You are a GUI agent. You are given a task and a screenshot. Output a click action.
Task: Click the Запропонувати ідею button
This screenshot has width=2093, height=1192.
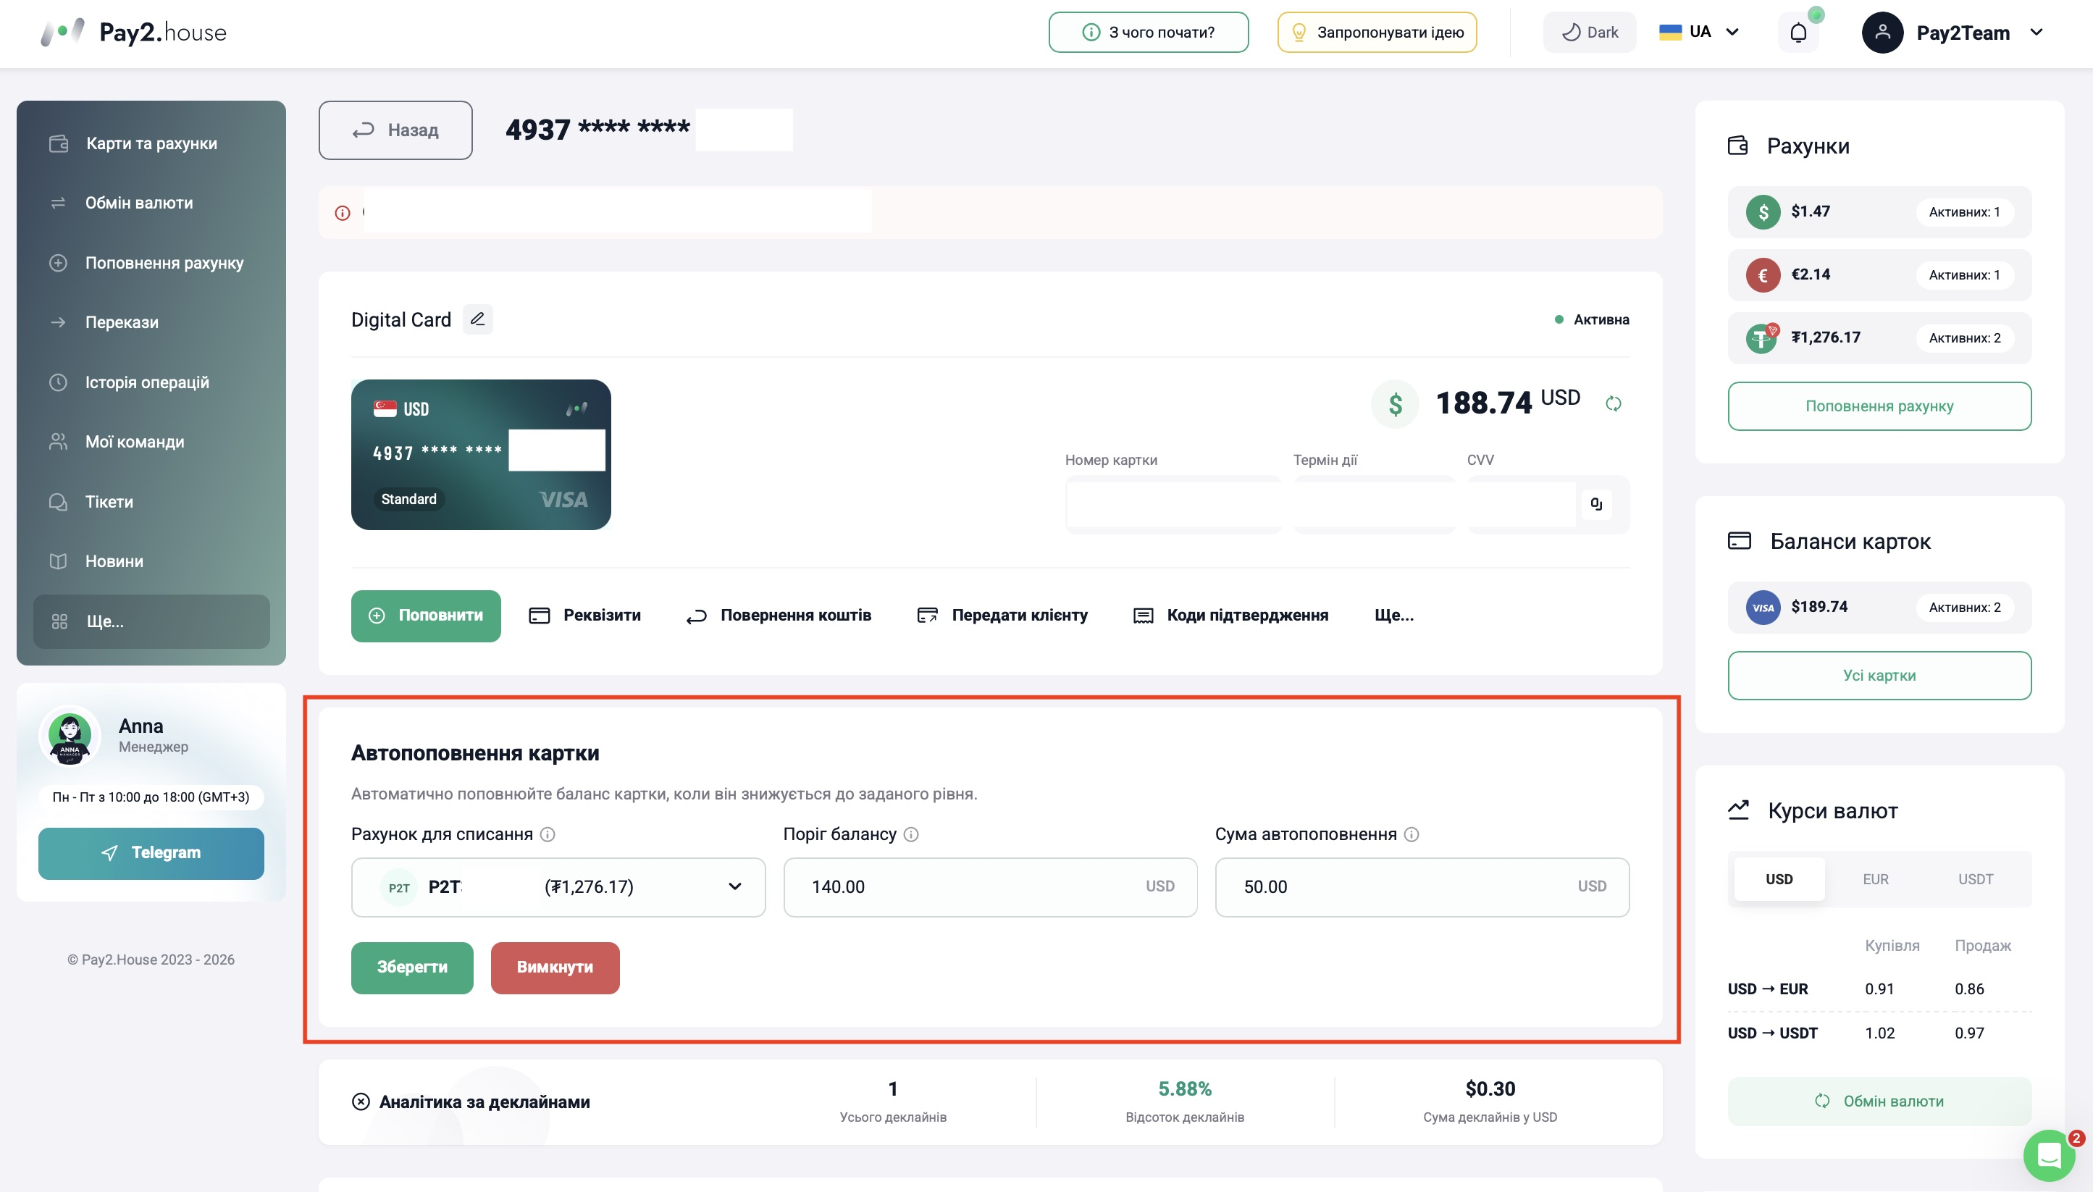tap(1377, 33)
